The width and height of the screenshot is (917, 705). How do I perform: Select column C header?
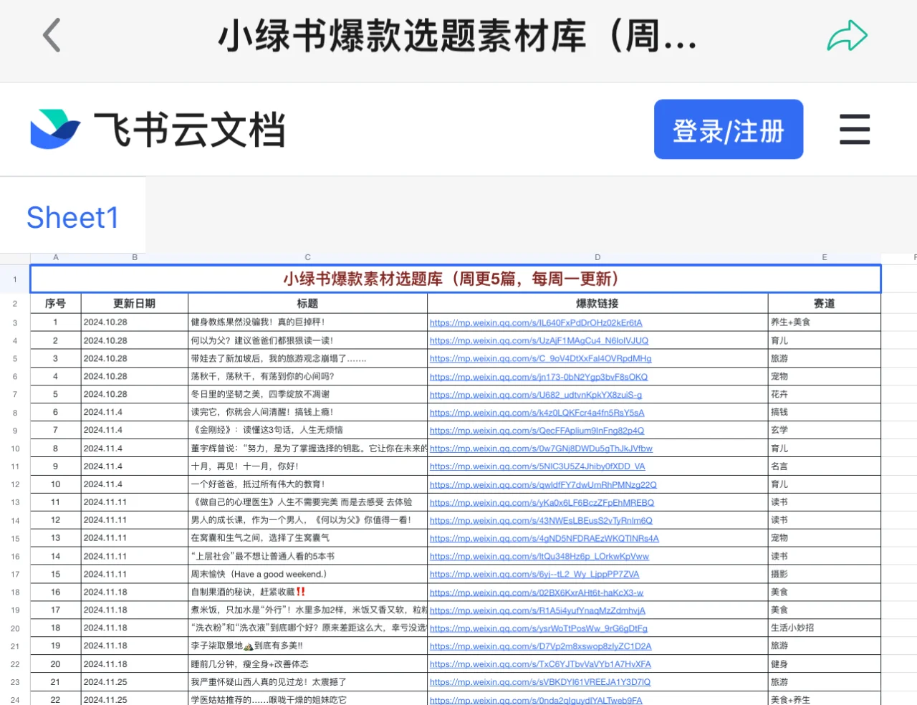click(x=308, y=257)
